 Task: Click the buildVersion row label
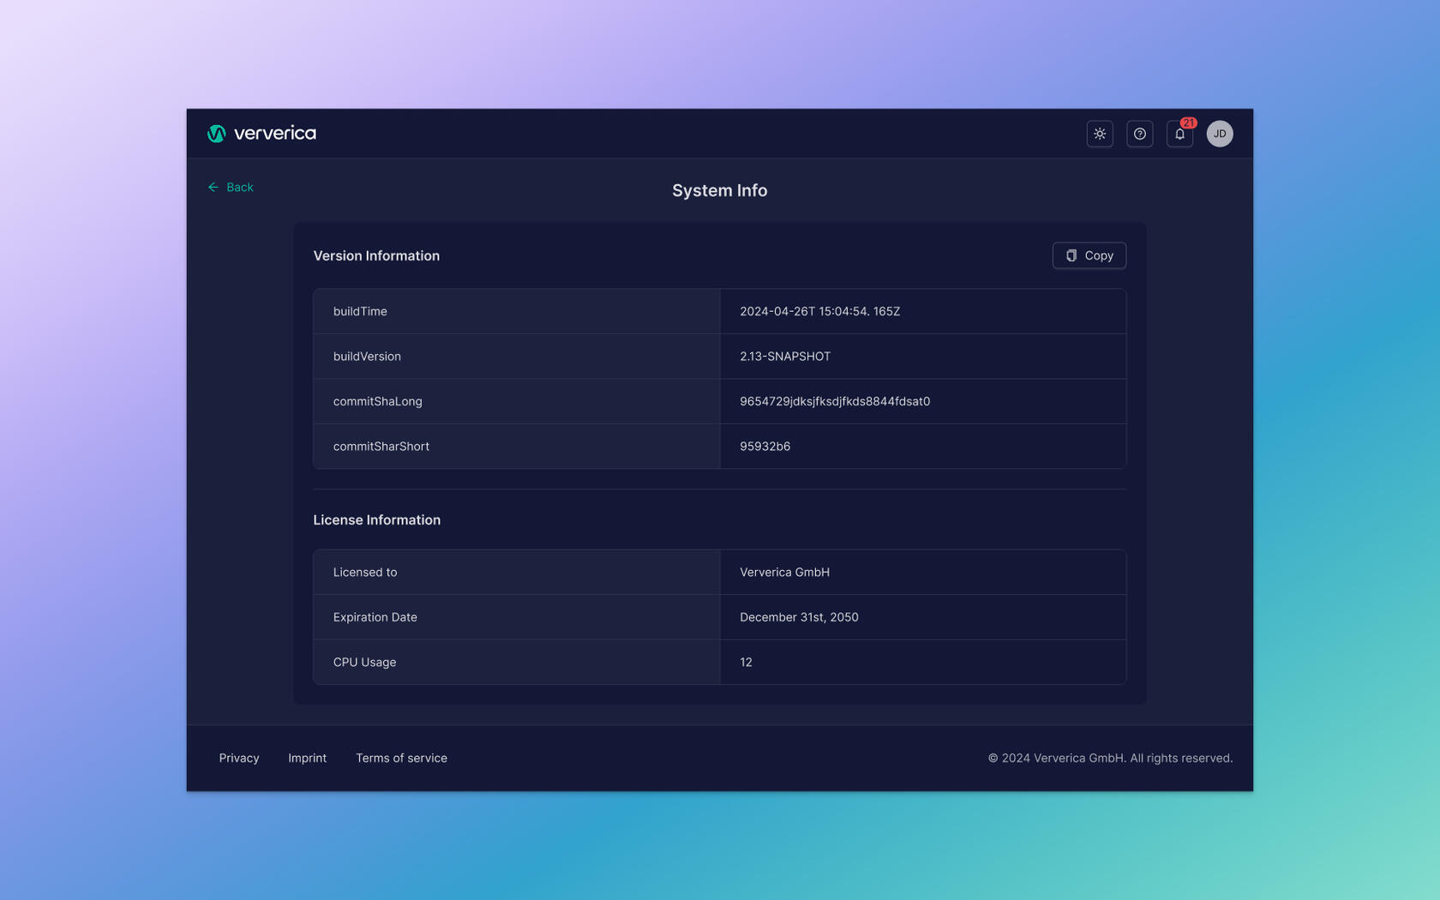(367, 357)
